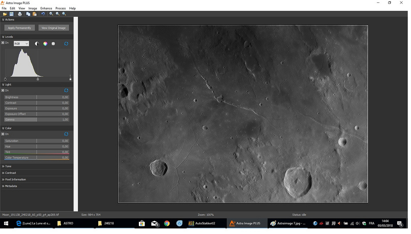This screenshot has width=411, height=234.
Task: Open the Help menu
Action: coord(72,8)
